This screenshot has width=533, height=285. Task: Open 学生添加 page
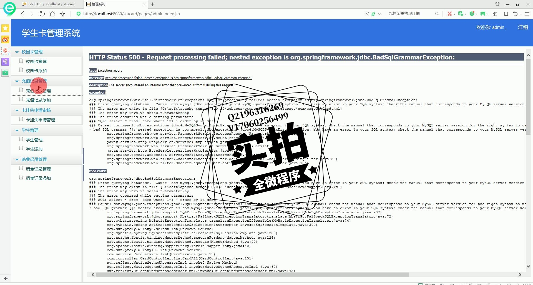click(34, 149)
